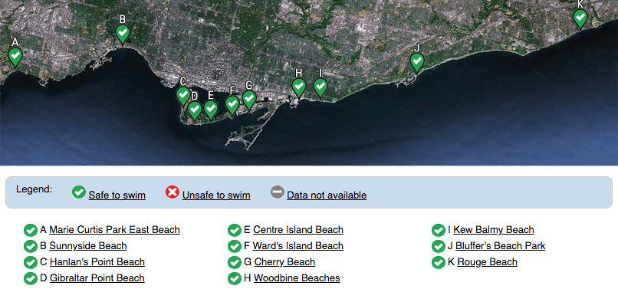618x289 pixels.
Task: Click map marker I for Kew Balmy
Action: click(x=321, y=87)
